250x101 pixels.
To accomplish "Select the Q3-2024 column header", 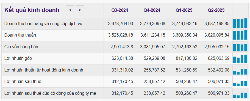I will (x=120, y=10).
